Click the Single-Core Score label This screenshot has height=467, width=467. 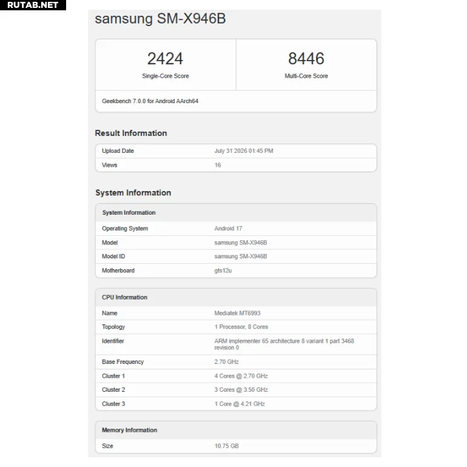[166, 76]
